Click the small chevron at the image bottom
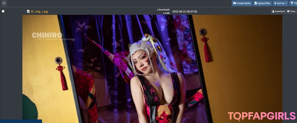Screen dimensions: 297x123 coord(129,121)
